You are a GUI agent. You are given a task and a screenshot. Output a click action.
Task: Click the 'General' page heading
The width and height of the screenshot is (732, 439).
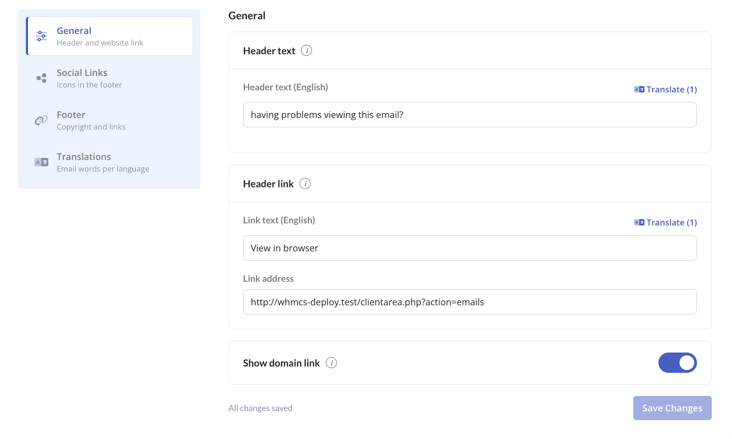[x=247, y=16]
